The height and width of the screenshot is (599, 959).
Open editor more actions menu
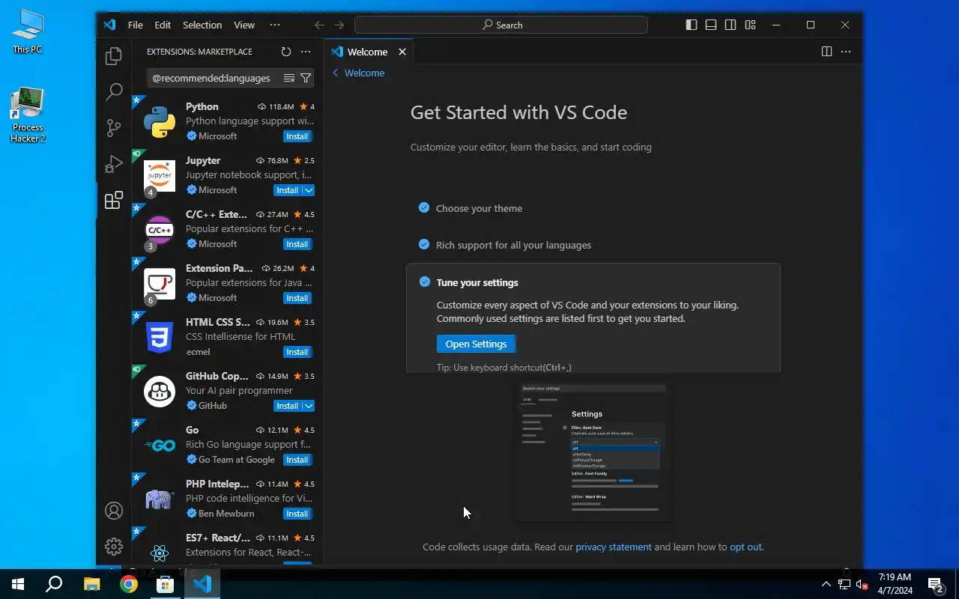click(846, 52)
